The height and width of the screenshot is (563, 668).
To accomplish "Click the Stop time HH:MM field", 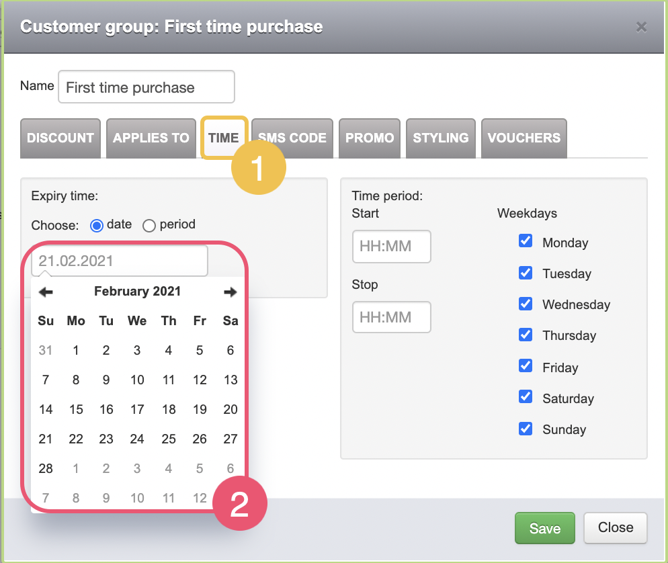I will coord(392,317).
